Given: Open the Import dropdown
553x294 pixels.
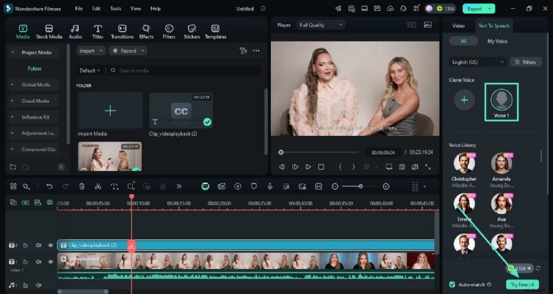Looking at the screenshot, I should click(x=91, y=51).
